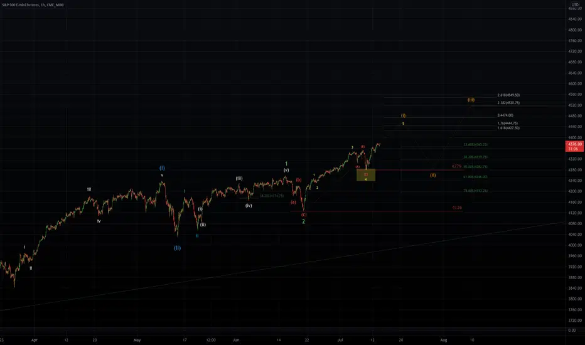Select the 1.76(4444.75) extension label
The height and width of the screenshot is (345, 585).
coord(507,123)
